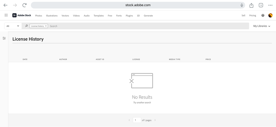This screenshot has height=127, width=276.
Task: Open the help question mark icon
Action: pyautogui.click(x=263, y=15)
